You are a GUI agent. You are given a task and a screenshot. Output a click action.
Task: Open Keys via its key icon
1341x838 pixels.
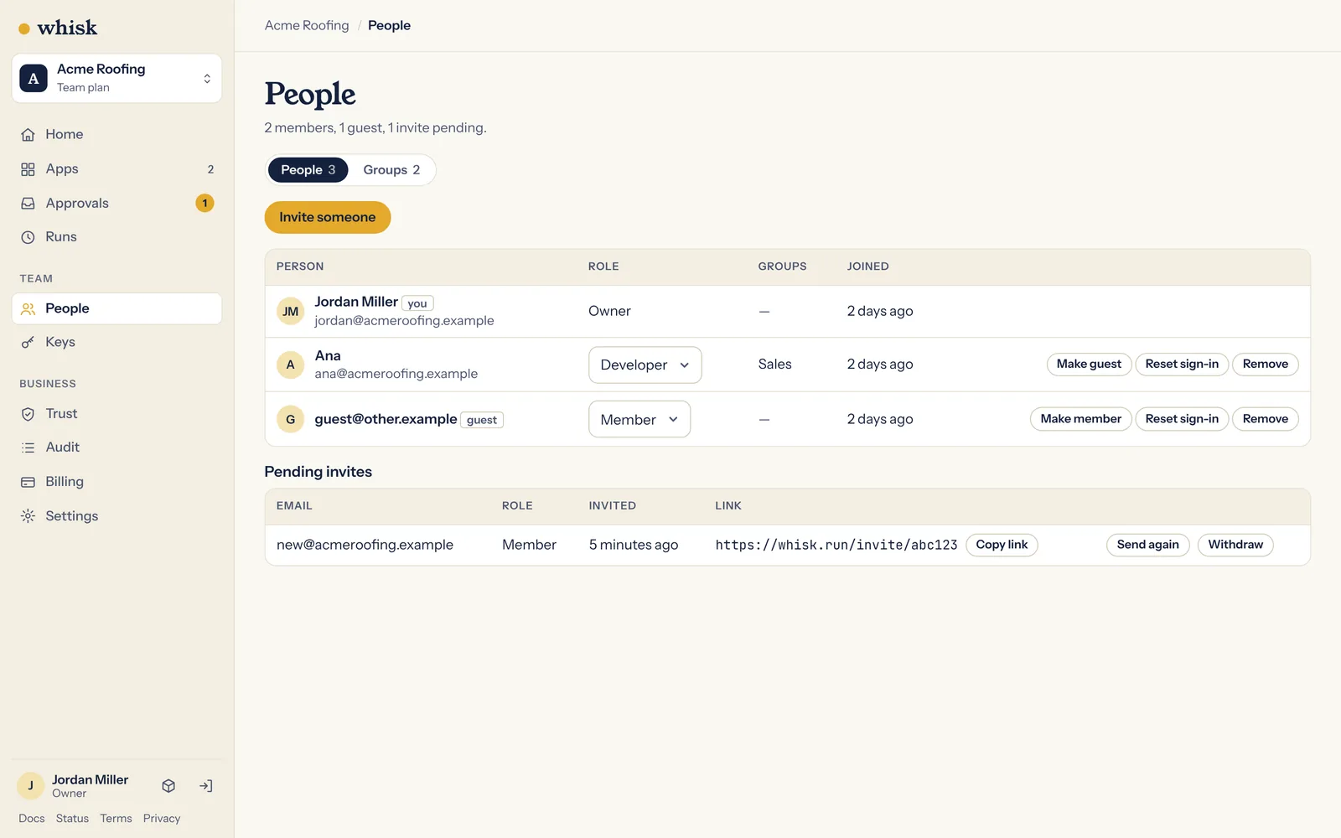click(28, 343)
